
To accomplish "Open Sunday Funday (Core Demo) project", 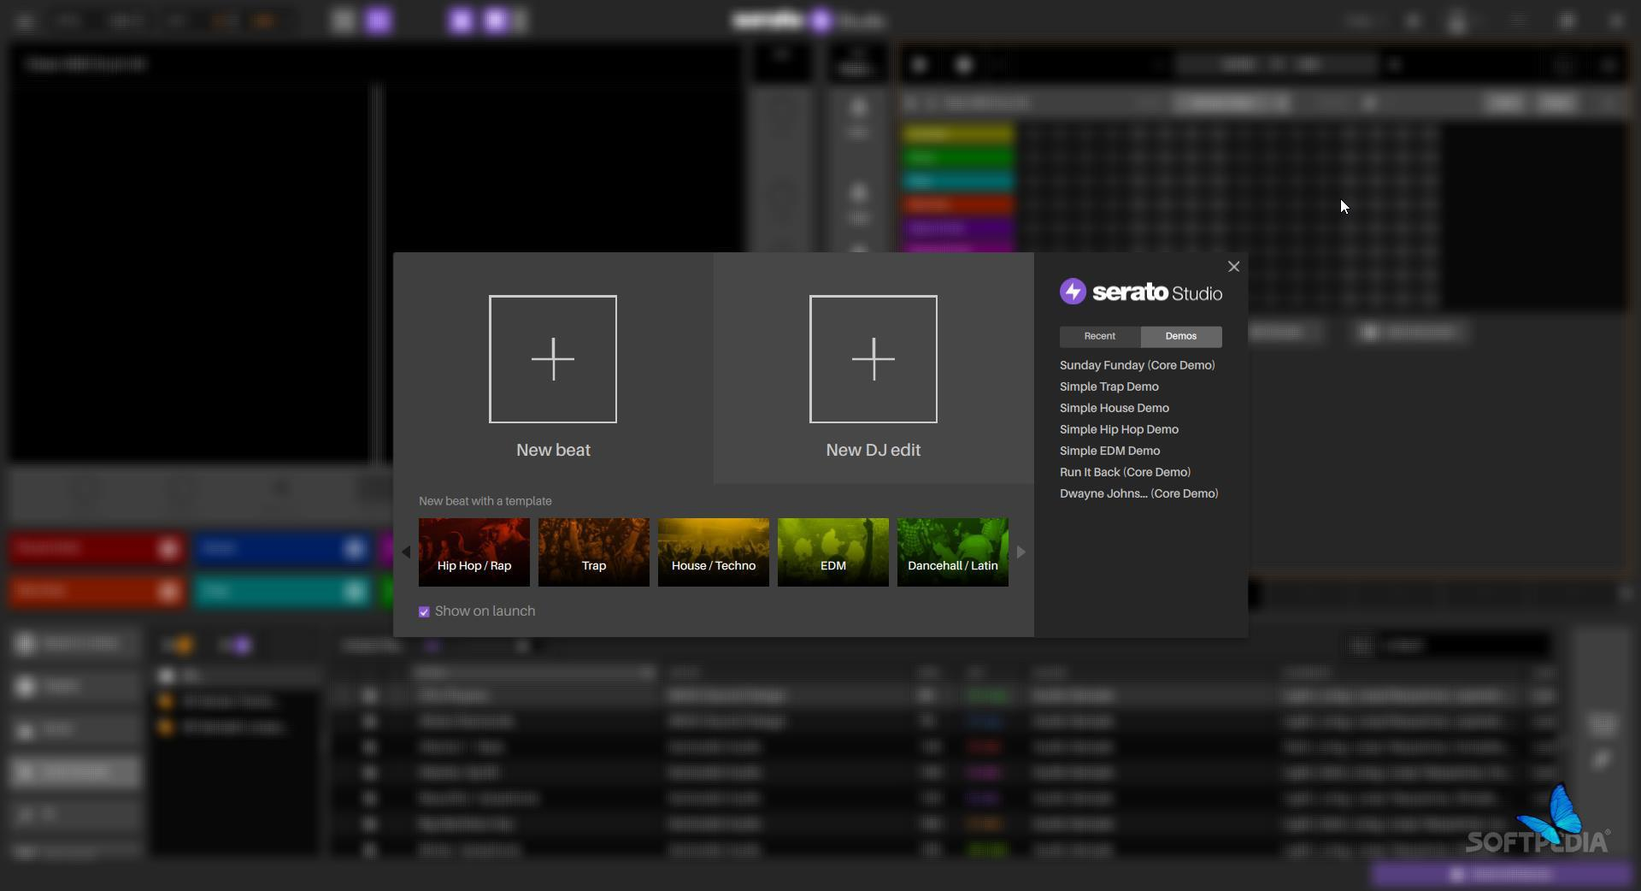I will click(x=1137, y=365).
